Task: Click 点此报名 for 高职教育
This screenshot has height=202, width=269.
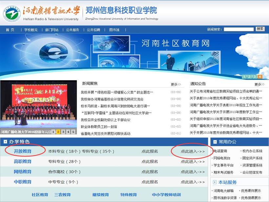Action: click(x=150, y=162)
